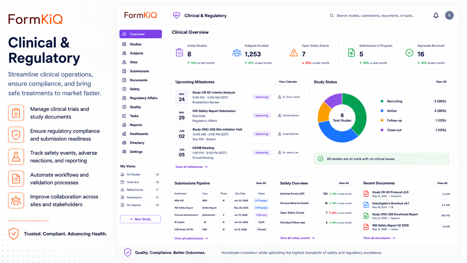The width and height of the screenshot is (467, 263).
Task: Follow the View all safety events link
Action: point(297,238)
